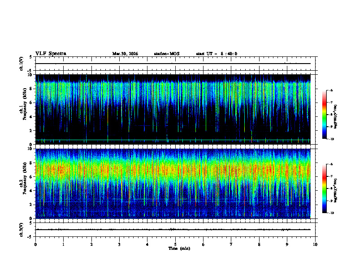Viewport: 355px width, 274px height.
Task: Click time axis tick label 9
Action: click(287, 244)
